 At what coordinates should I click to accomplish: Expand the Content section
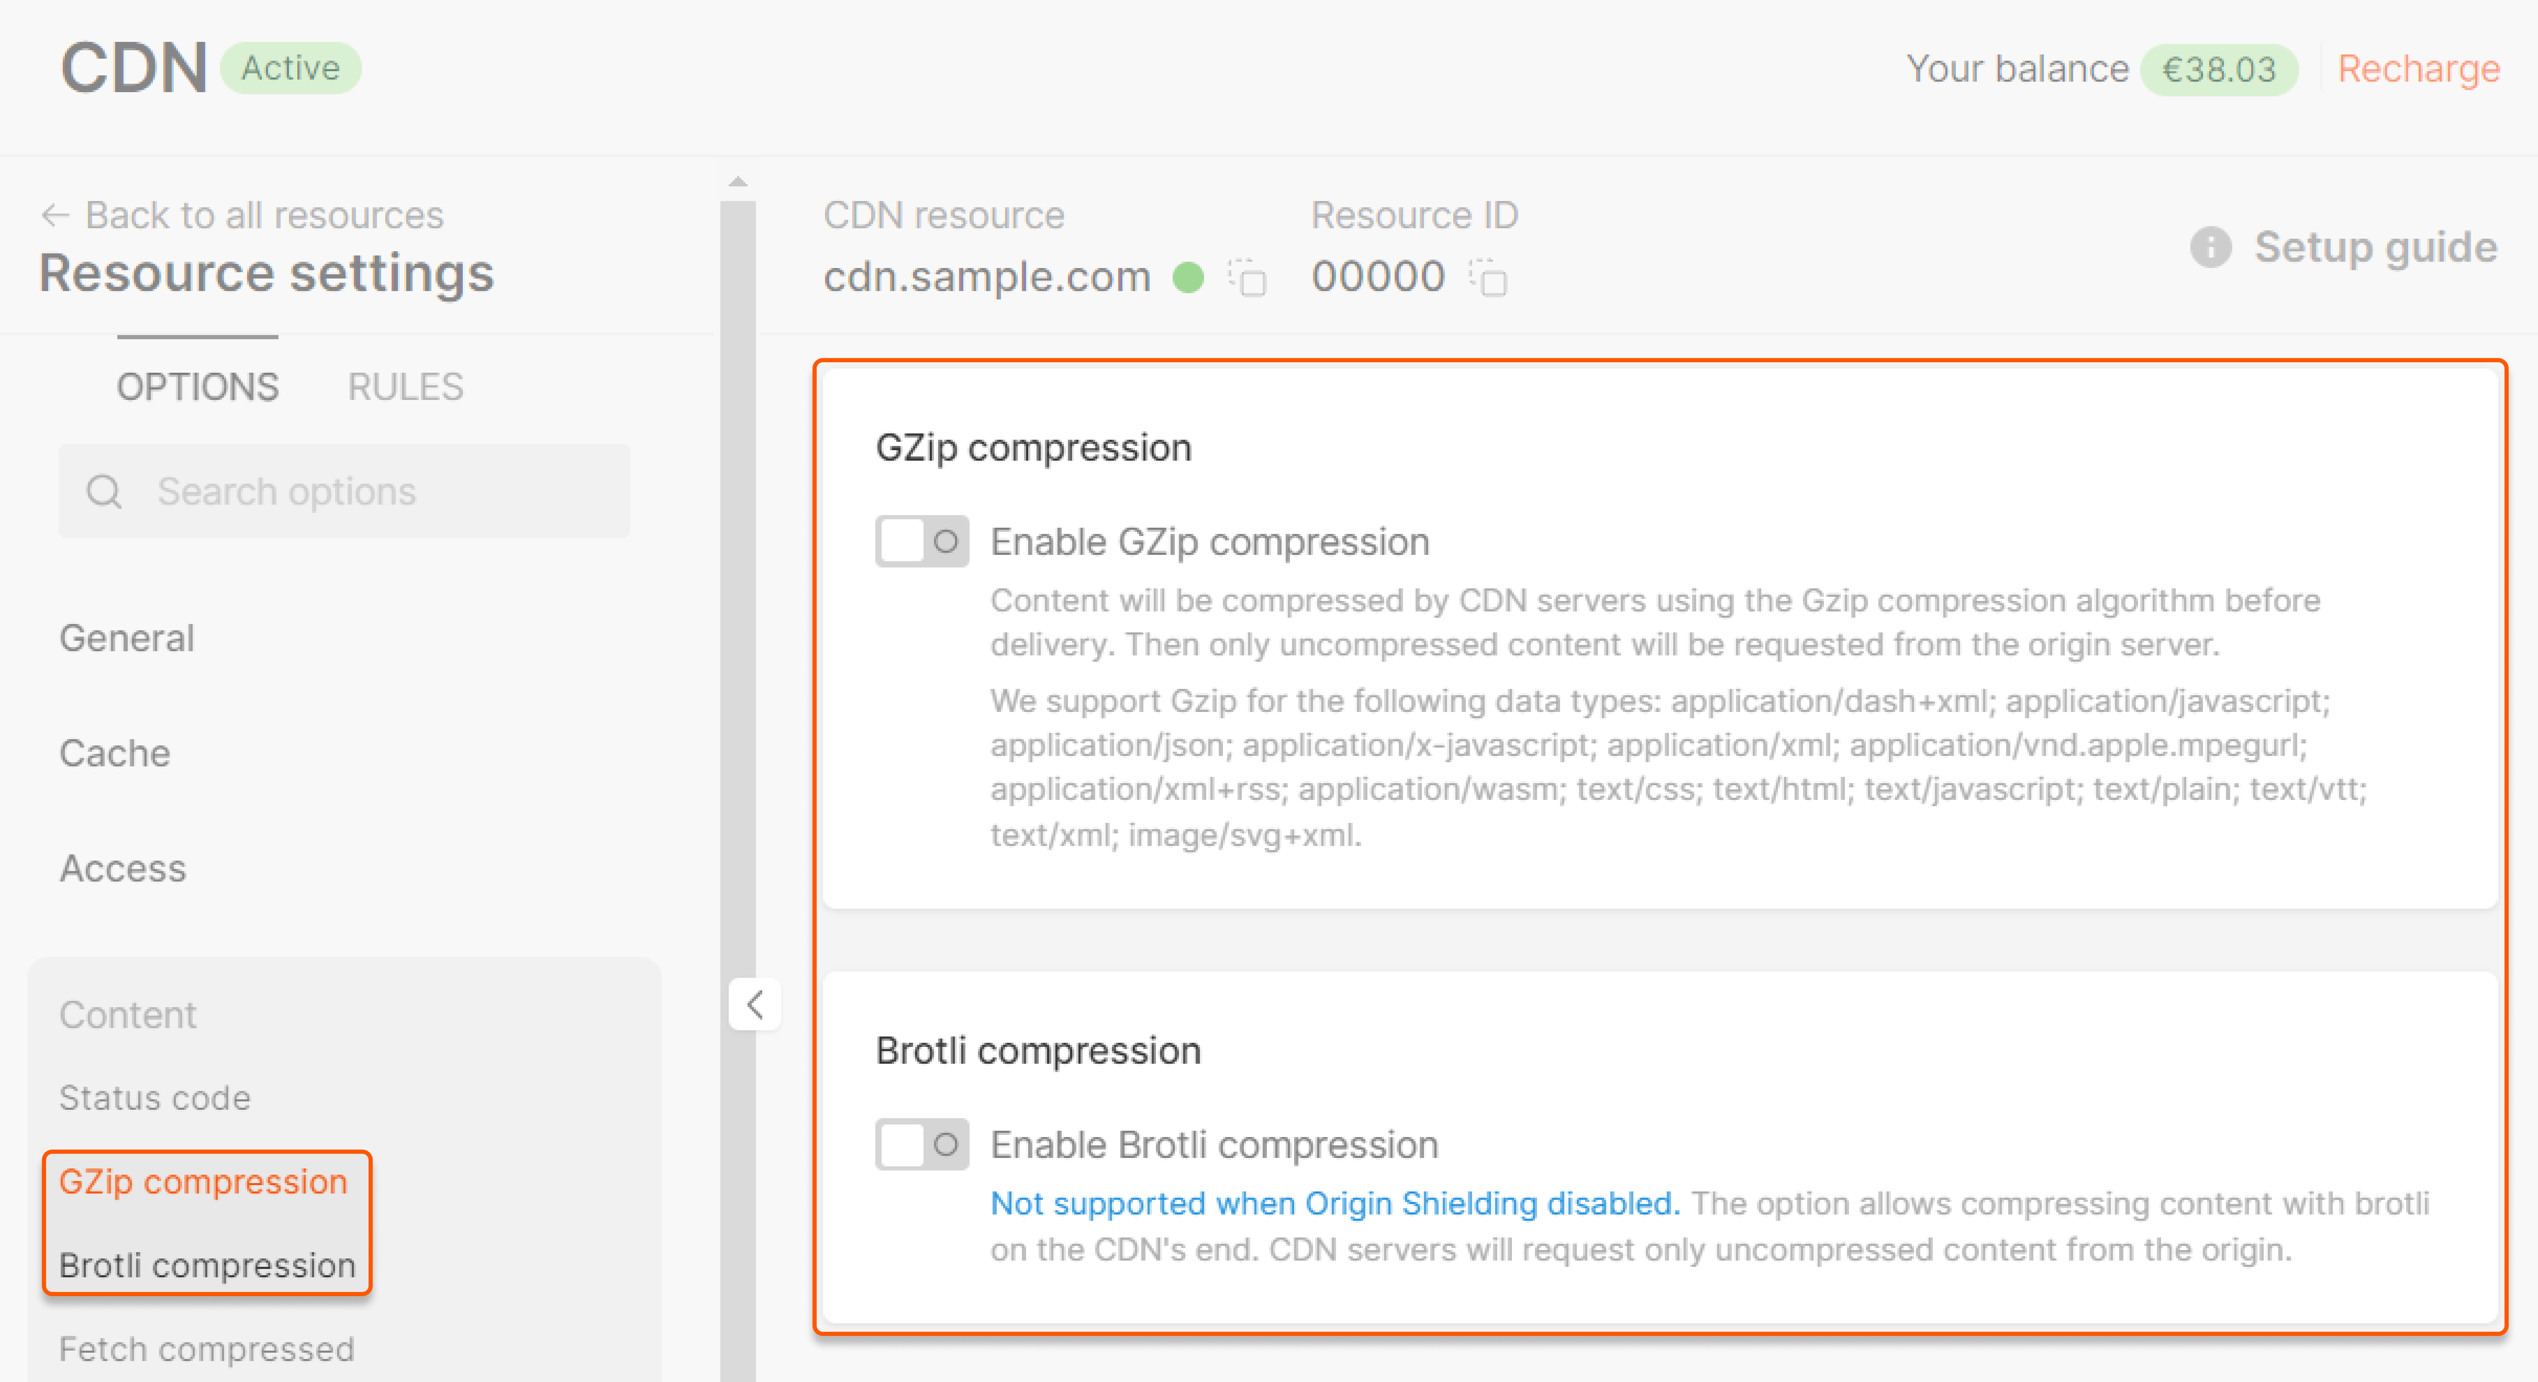(128, 1013)
